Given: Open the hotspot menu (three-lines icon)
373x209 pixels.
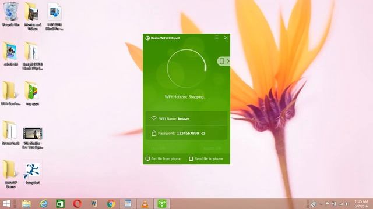Looking at the screenshot, I should coord(216,37).
